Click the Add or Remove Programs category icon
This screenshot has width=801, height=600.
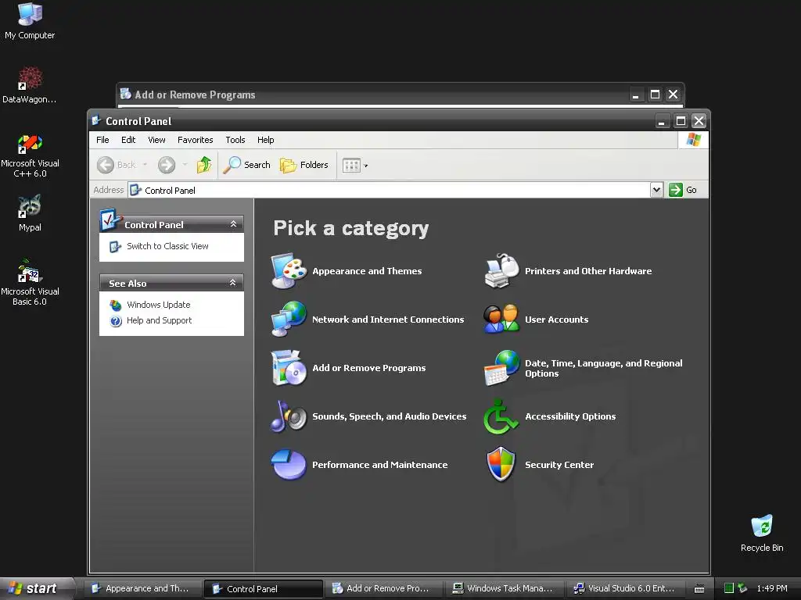[x=289, y=367]
